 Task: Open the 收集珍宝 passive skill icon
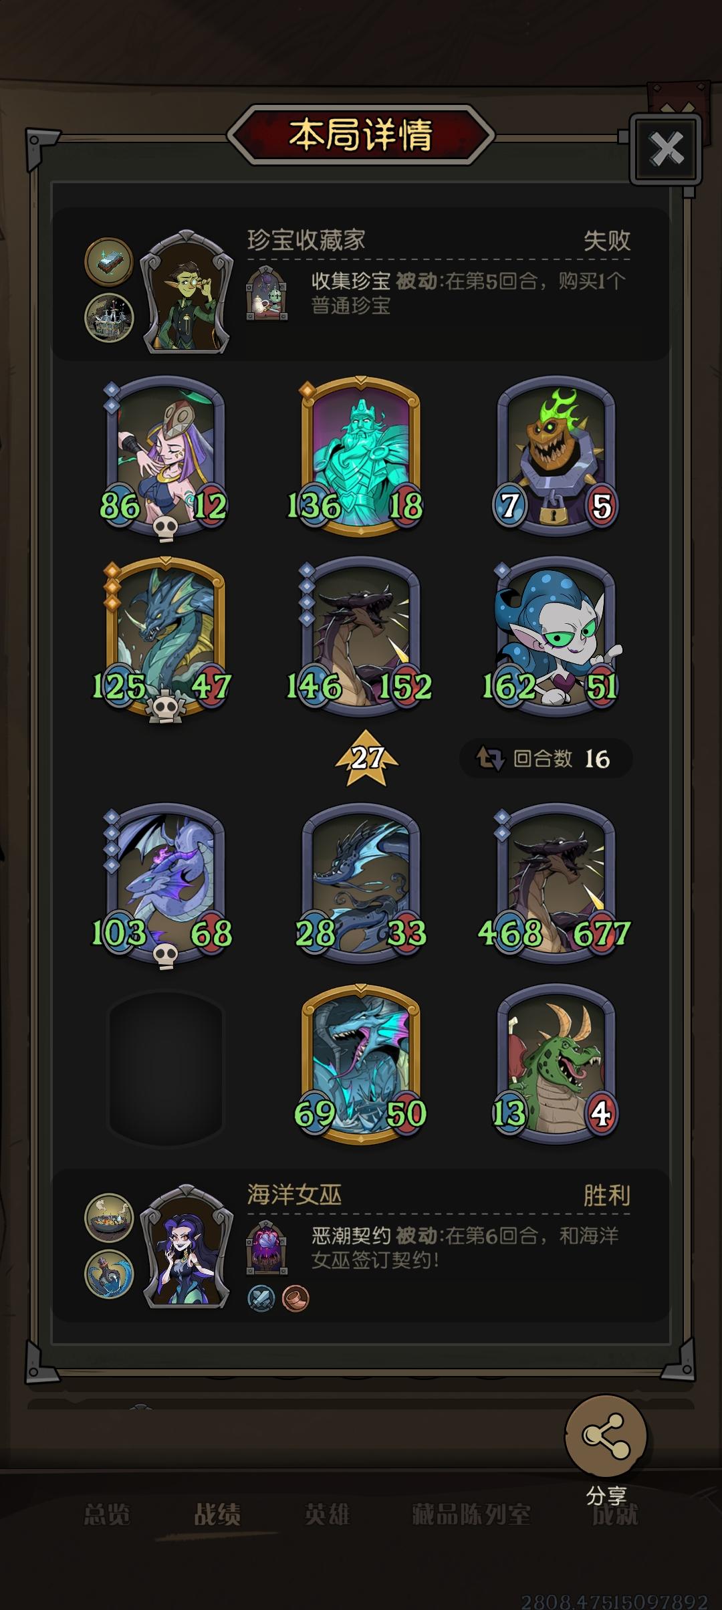[x=267, y=294]
